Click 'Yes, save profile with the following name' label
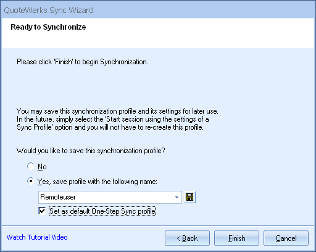The height and width of the screenshot is (252, 316). [98, 182]
